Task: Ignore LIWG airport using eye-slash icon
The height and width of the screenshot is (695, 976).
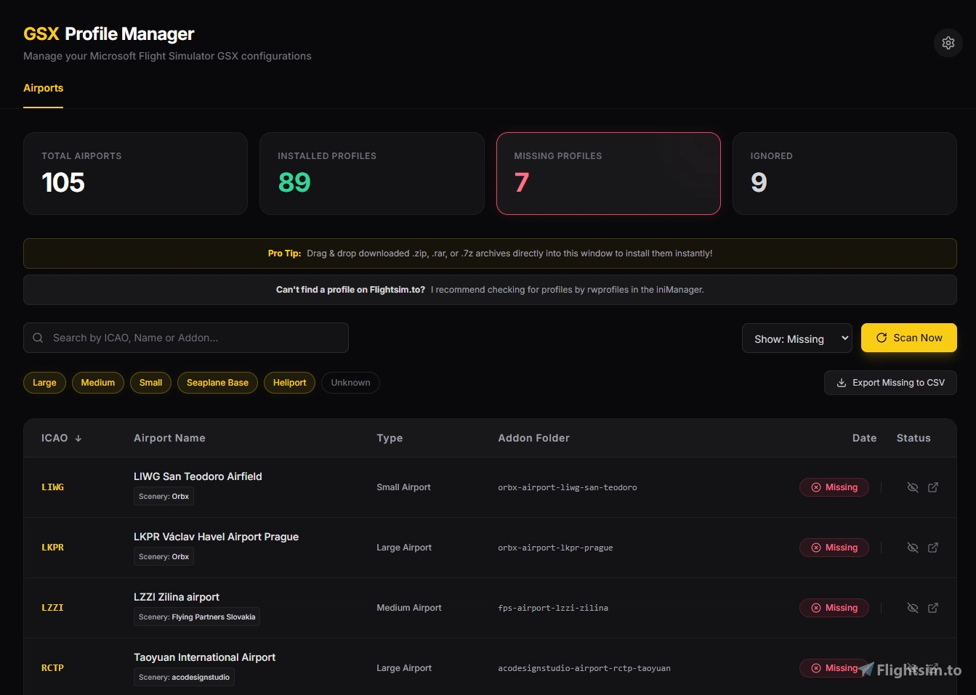Action: [x=913, y=487]
